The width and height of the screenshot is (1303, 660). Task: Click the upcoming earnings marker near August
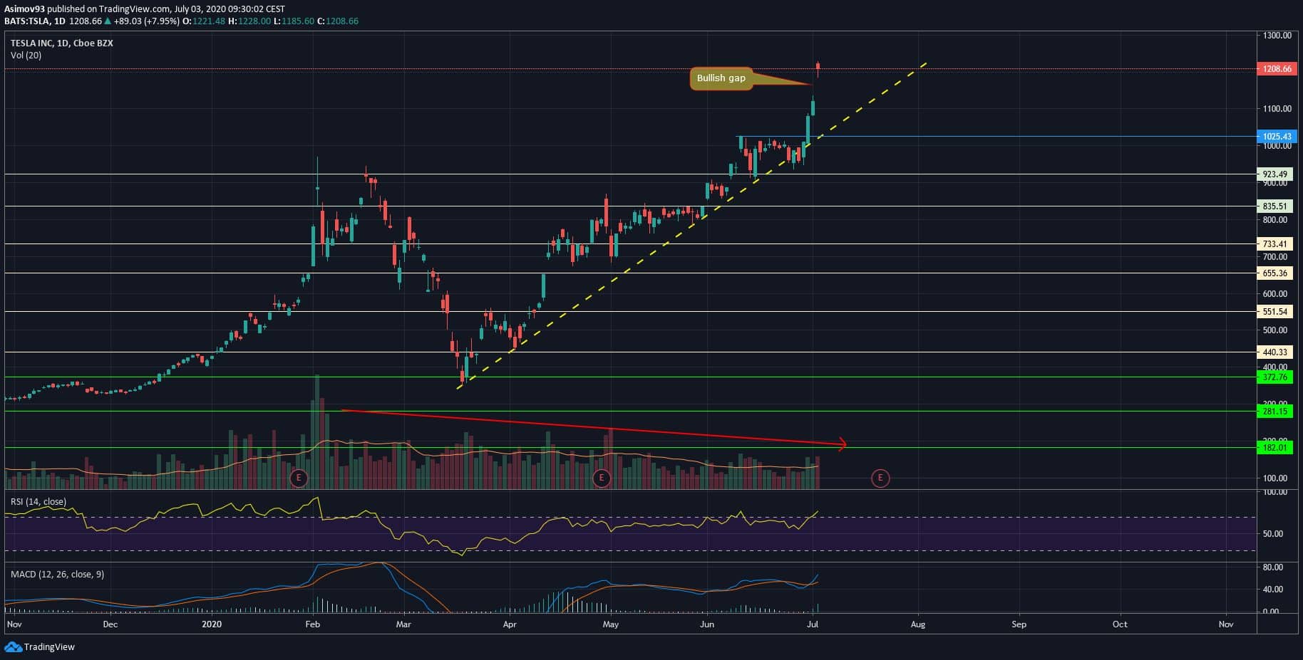click(x=880, y=478)
